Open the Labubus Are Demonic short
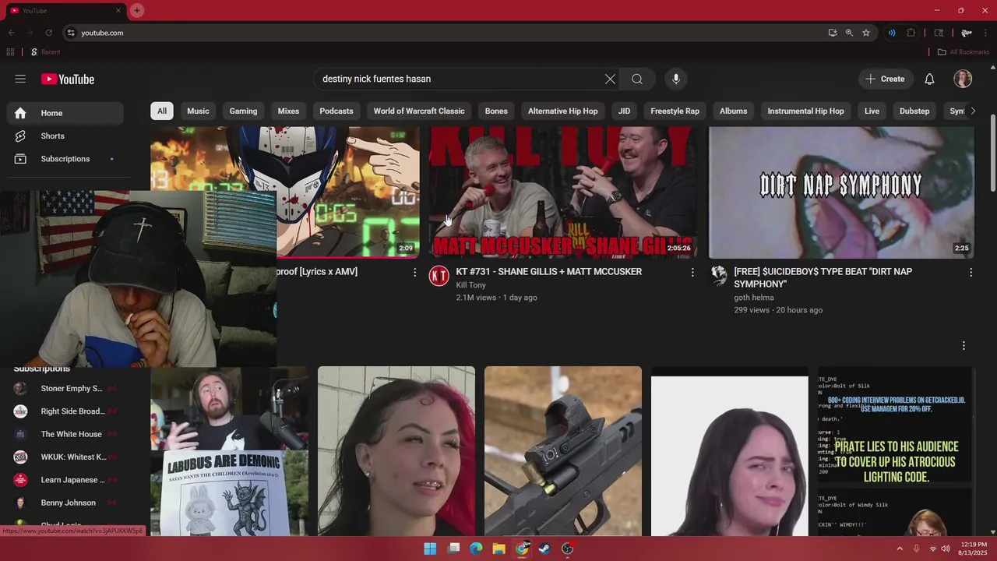Viewport: 997px width, 561px height. point(229,451)
